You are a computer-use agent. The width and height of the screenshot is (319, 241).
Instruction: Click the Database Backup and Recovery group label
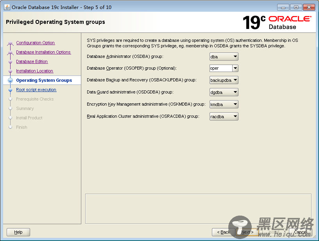coord(142,80)
